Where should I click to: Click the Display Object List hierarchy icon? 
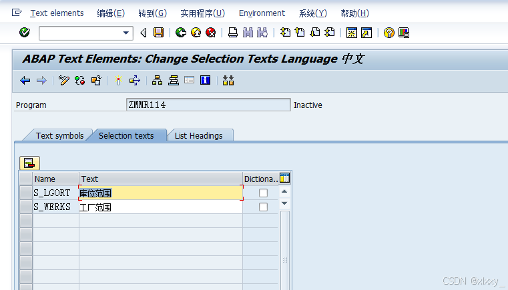coord(157,80)
